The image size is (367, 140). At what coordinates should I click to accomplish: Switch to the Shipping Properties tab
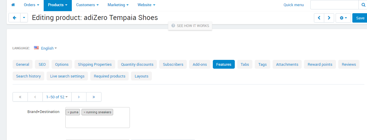(x=94, y=64)
